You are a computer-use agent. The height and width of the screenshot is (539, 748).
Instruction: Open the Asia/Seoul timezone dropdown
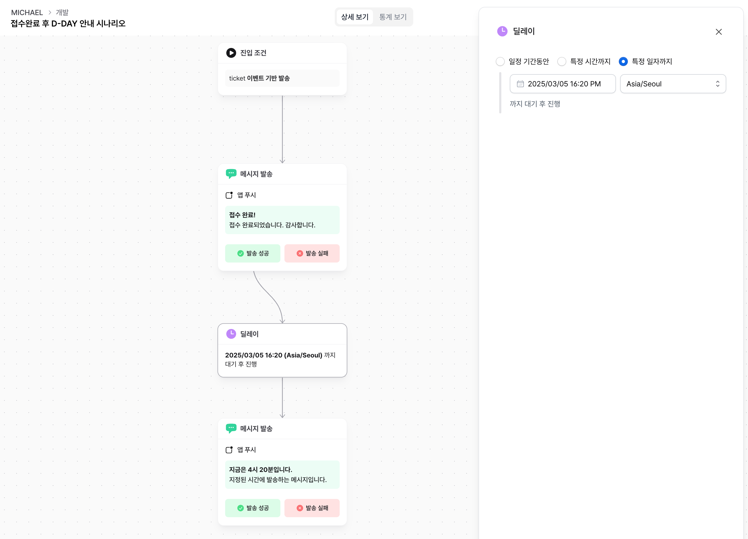(x=673, y=84)
